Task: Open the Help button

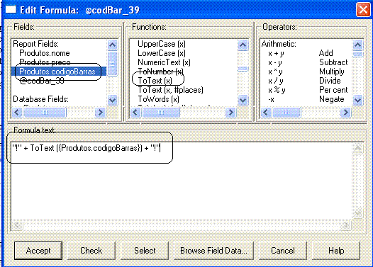Action: [336, 251]
